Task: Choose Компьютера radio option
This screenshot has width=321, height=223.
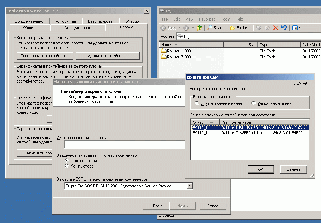Action: (x=67, y=166)
